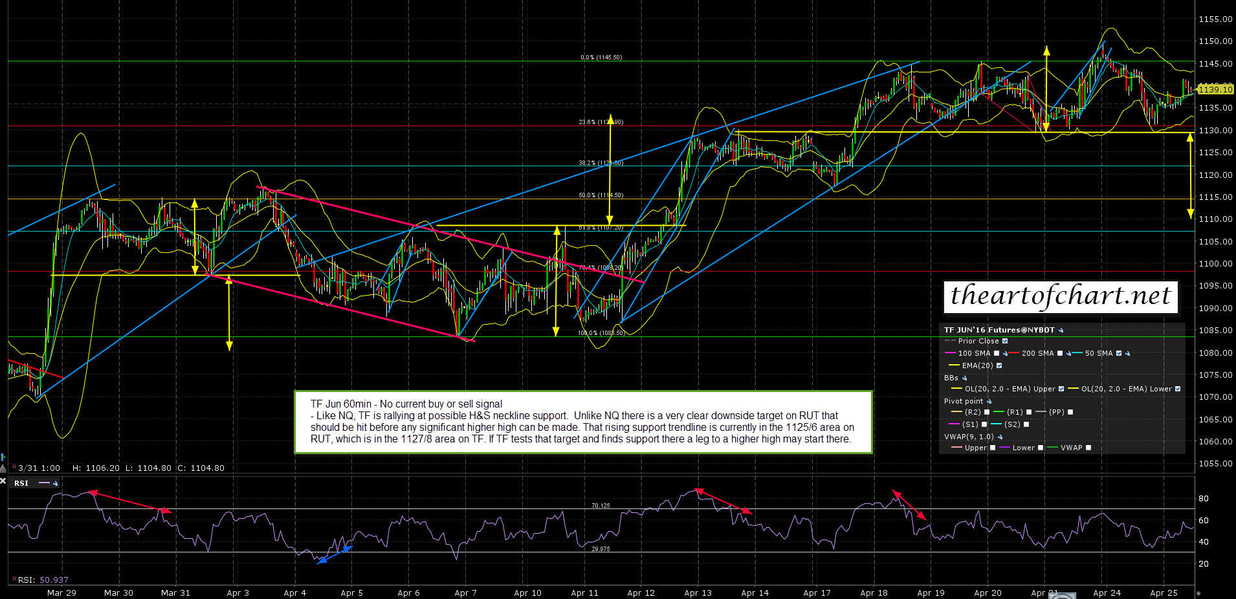Close the RSI panel with X
This screenshot has height=599, width=1236.
pos(3,481)
